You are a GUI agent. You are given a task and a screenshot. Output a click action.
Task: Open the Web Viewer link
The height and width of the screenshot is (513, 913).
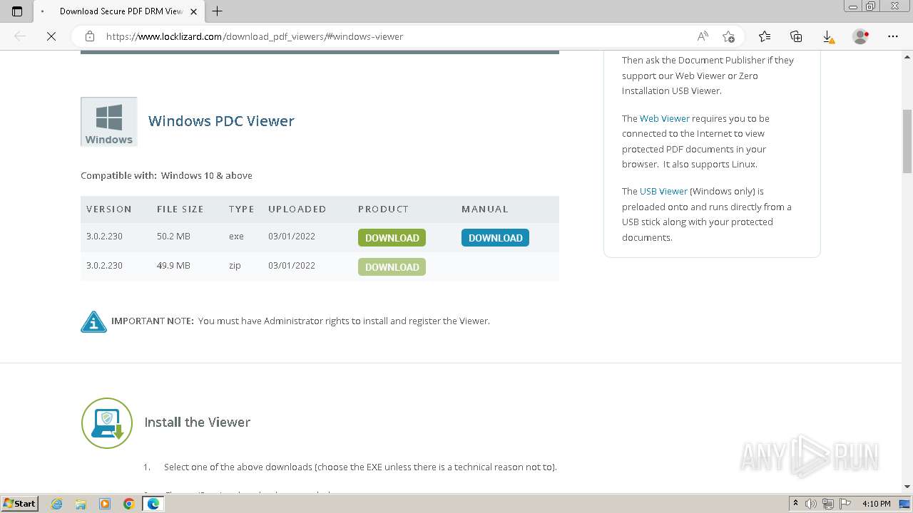[665, 118]
